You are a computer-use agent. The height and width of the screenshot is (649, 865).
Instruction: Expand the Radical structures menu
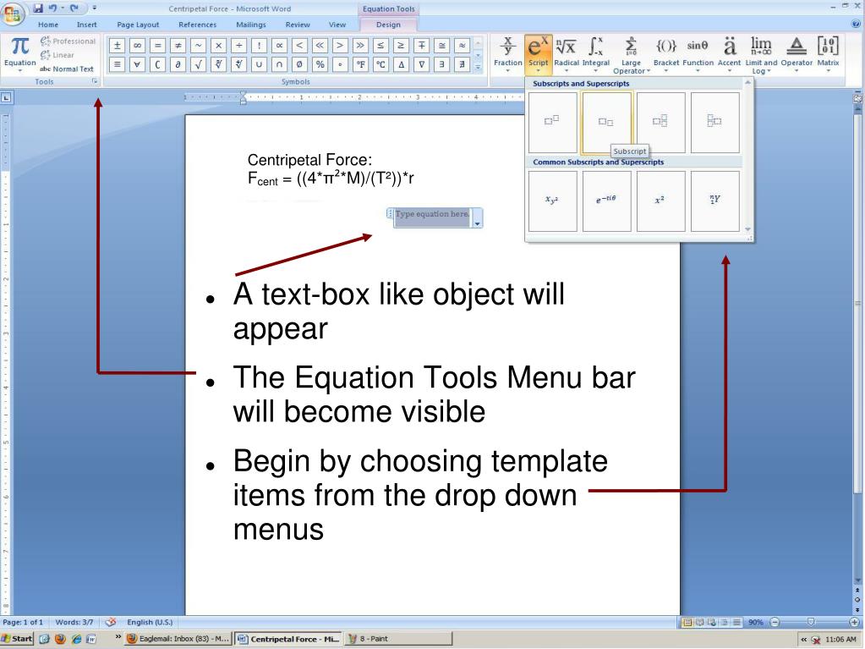point(566,54)
